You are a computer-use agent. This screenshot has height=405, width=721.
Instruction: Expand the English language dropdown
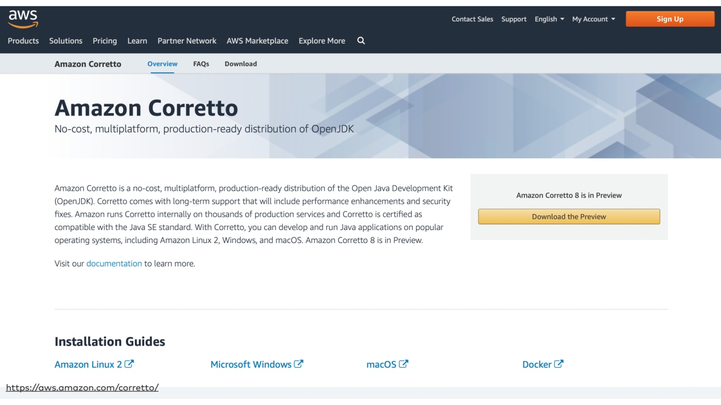point(549,19)
